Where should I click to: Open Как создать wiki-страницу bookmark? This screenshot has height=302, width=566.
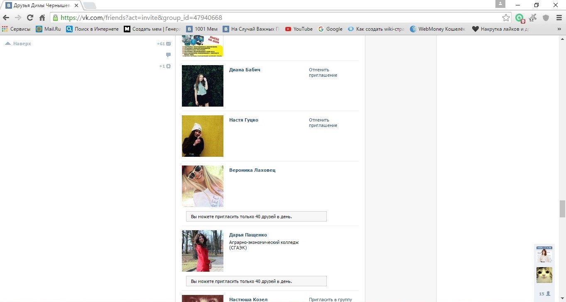point(376,29)
